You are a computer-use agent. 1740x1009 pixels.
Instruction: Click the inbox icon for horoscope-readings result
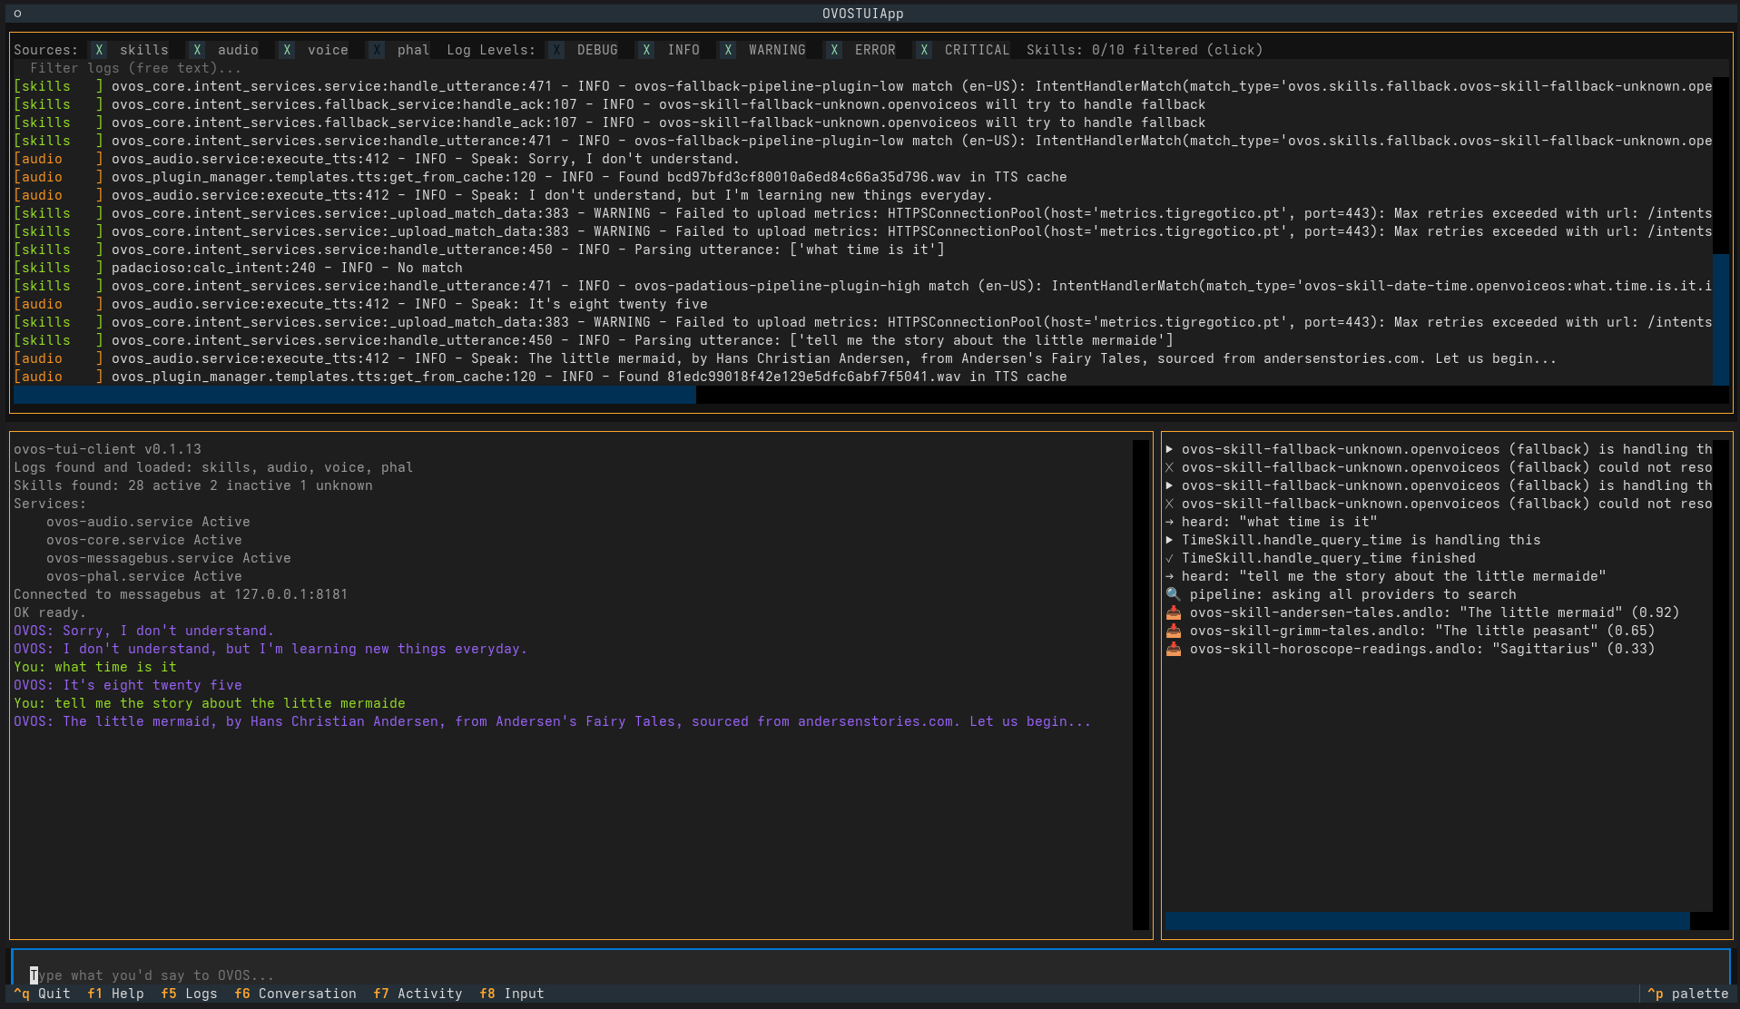(1173, 649)
